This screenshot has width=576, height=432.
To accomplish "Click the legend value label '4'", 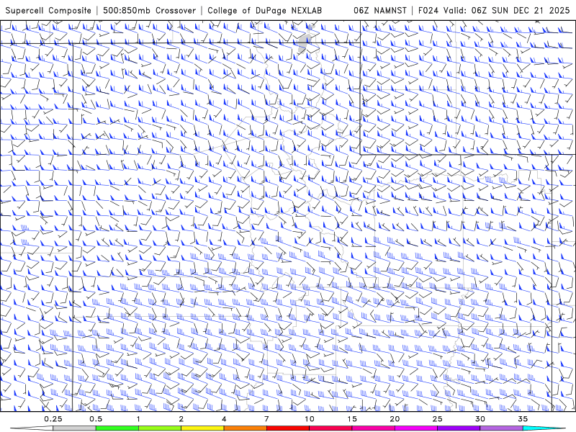I will (x=224, y=419).
